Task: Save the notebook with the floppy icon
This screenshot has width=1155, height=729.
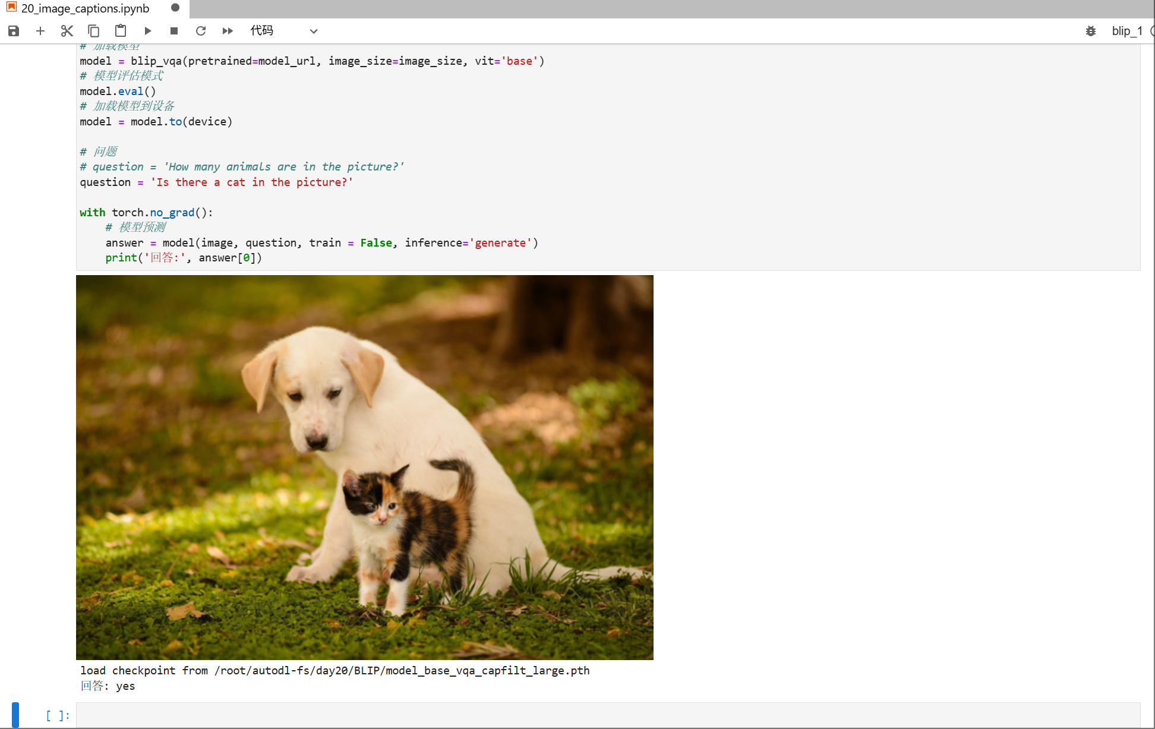Action: click(x=14, y=31)
